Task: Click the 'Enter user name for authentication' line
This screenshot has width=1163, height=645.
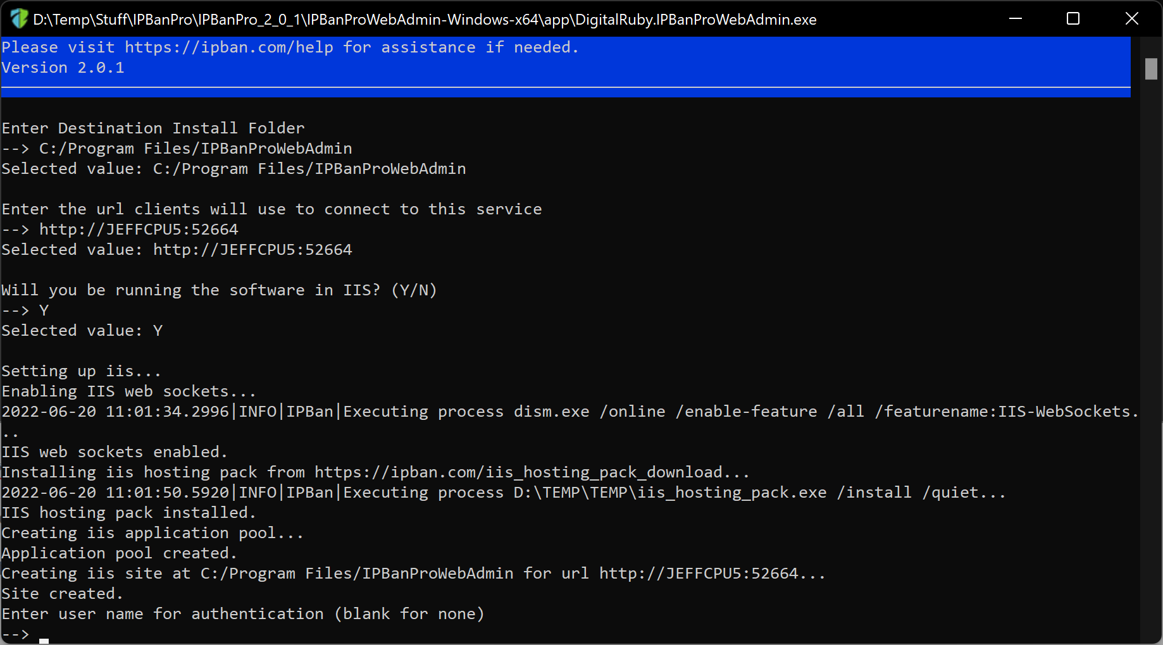Action: (x=243, y=614)
